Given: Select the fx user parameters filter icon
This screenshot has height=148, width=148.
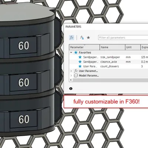Looking at the screenshot, I should coord(82,37).
